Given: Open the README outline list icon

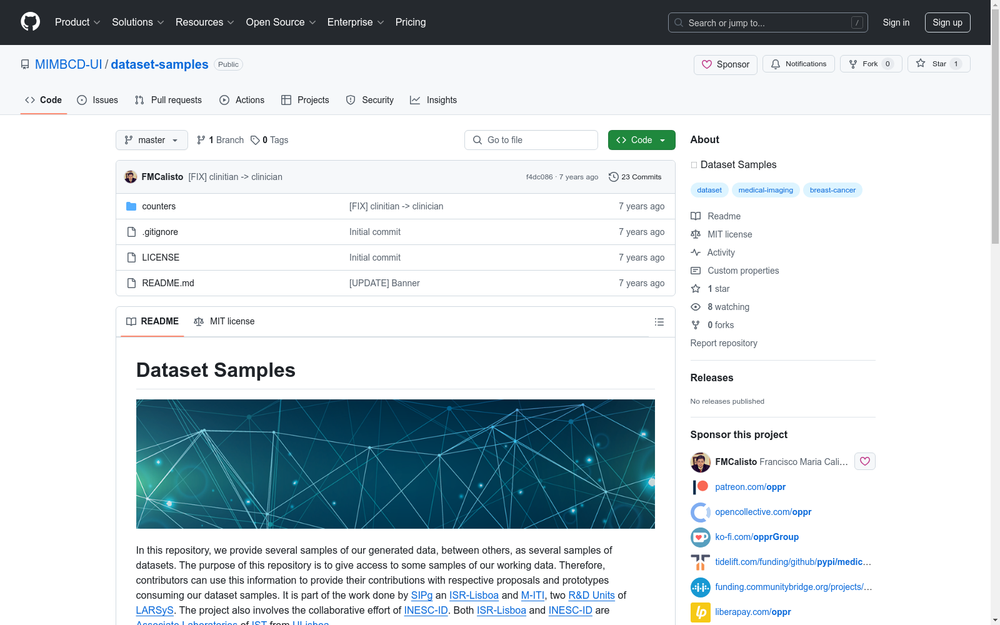Looking at the screenshot, I should coord(659,322).
